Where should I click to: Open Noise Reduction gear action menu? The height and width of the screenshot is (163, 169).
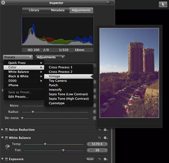coord(105,130)
